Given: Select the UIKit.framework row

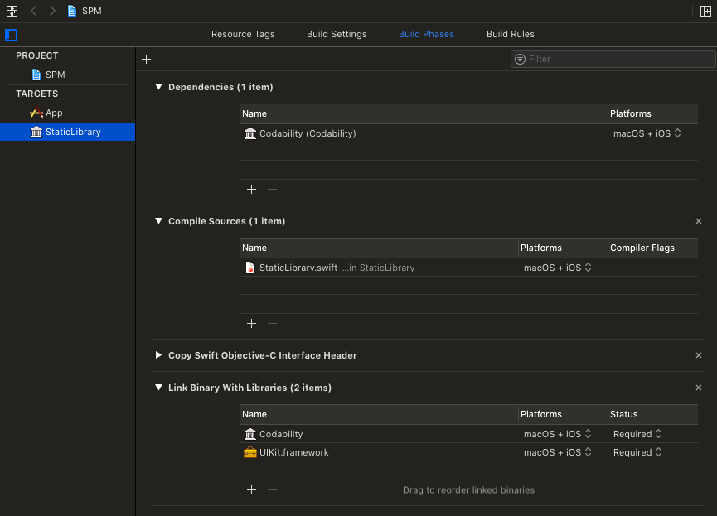Looking at the screenshot, I should tap(469, 452).
